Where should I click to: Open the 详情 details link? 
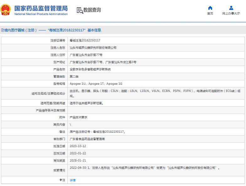click(x=72, y=180)
